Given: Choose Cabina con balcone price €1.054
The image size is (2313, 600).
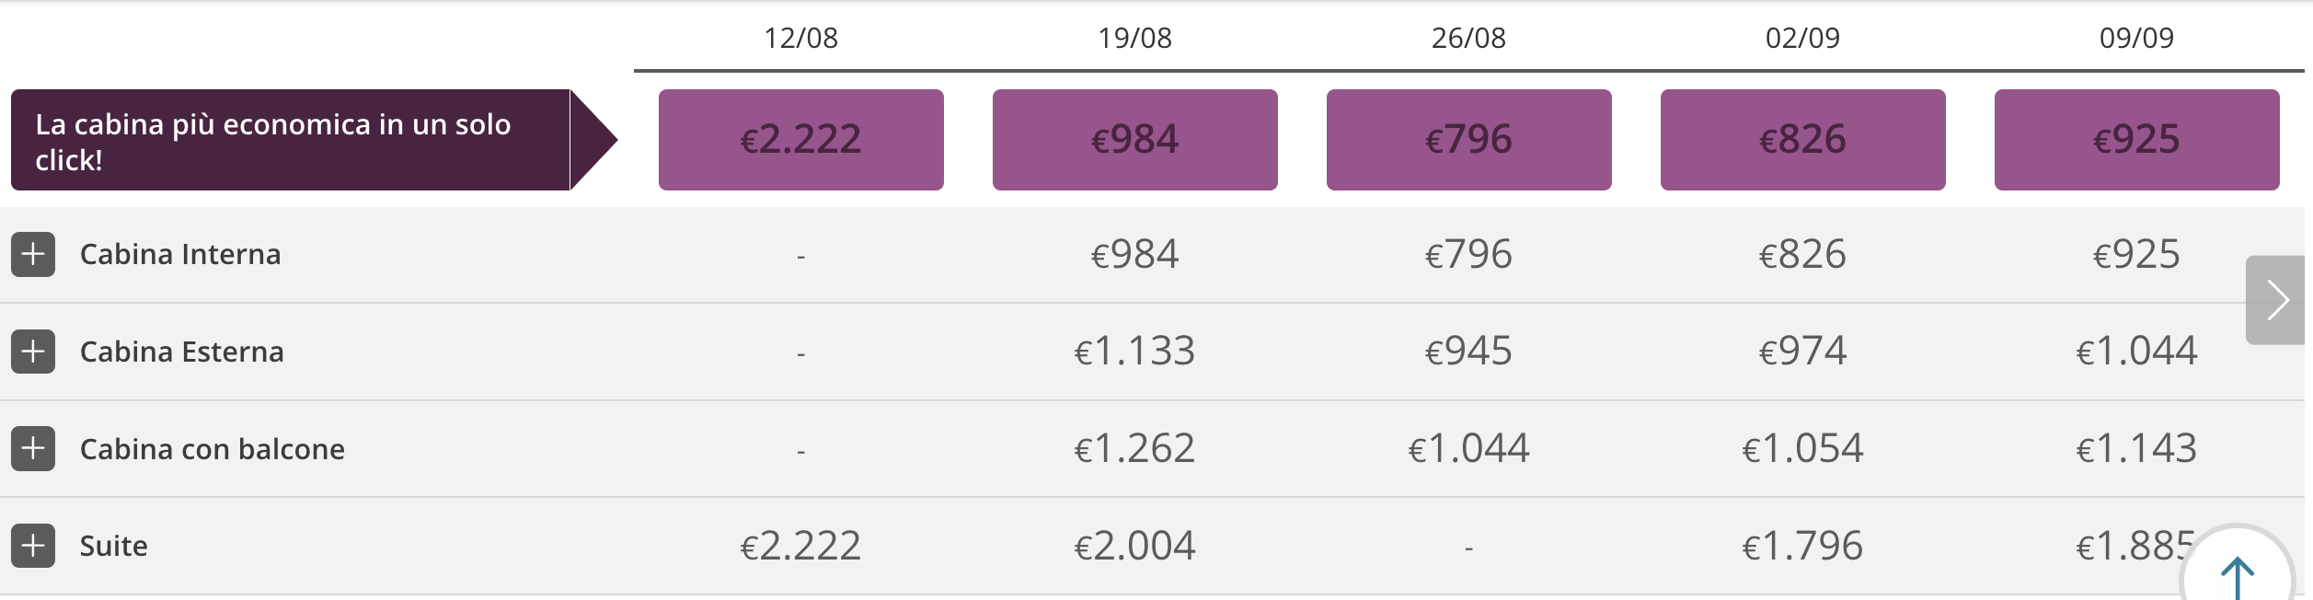Looking at the screenshot, I should pos(1803,449).
